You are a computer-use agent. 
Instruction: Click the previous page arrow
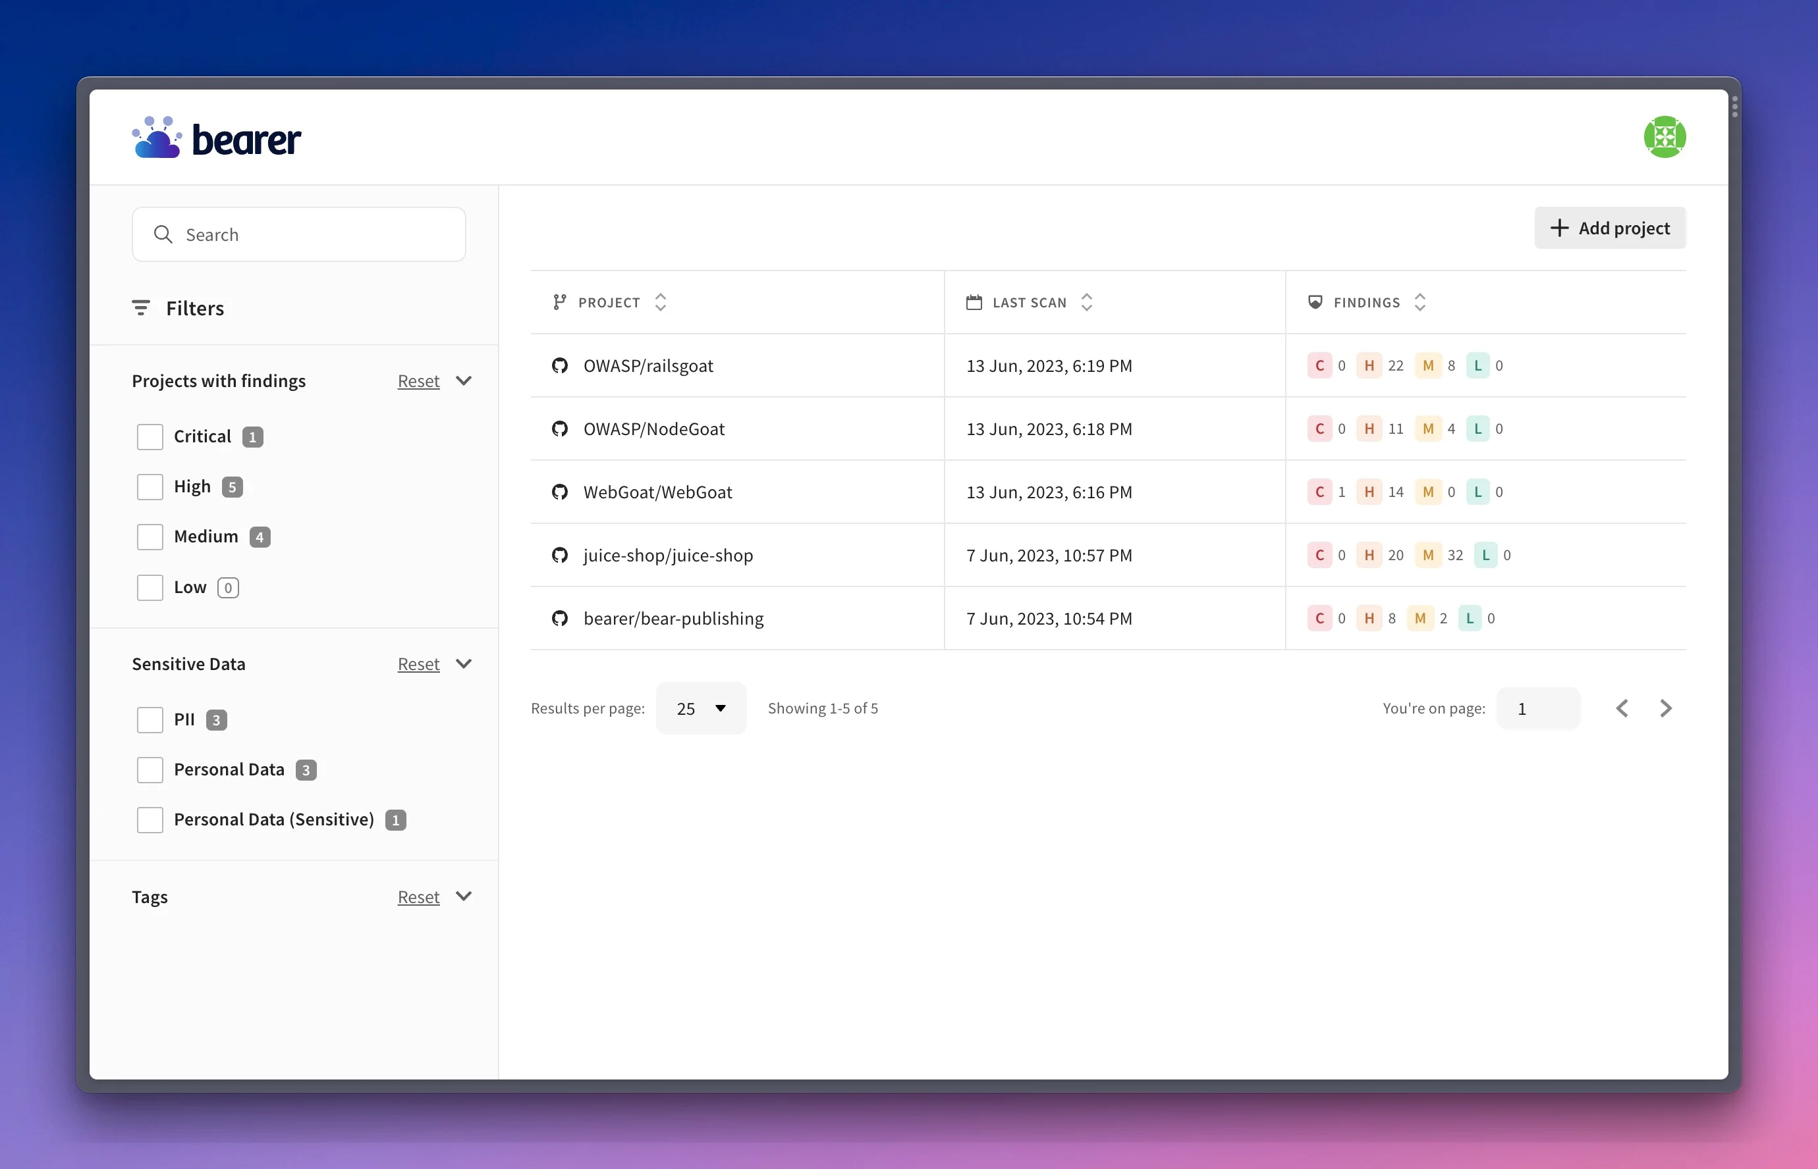click(x=1622, y=708)
